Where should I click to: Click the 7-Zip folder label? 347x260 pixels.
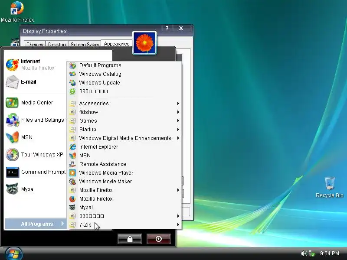(85, 225)
